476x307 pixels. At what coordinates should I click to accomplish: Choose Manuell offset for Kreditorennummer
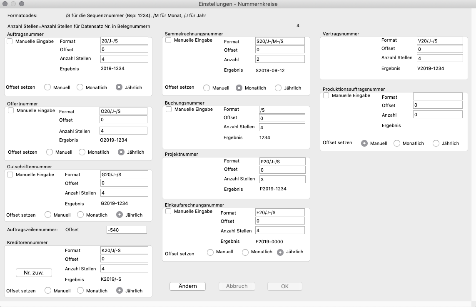[x=48, y=291]
